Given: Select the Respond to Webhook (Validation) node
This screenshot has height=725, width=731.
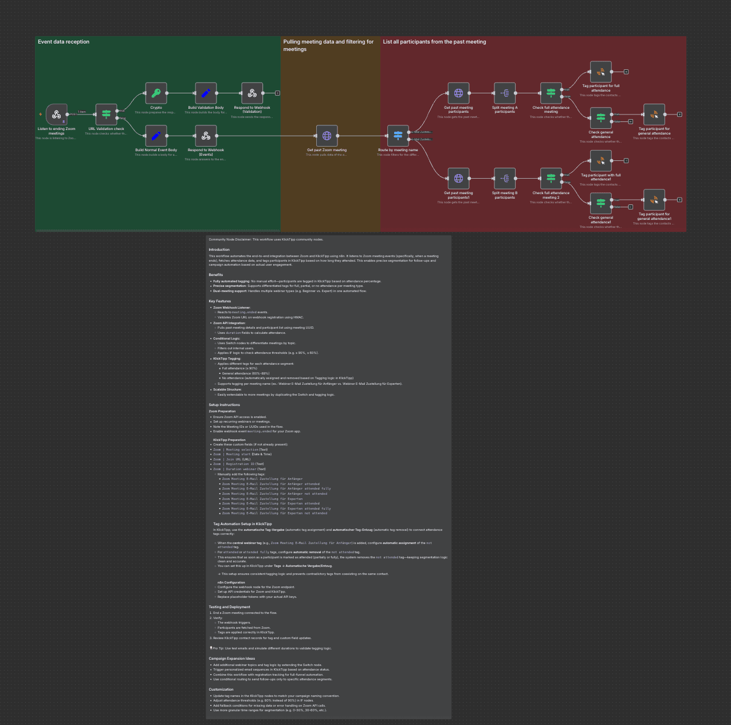Looking at the screenshot, I should pos(252,93).
